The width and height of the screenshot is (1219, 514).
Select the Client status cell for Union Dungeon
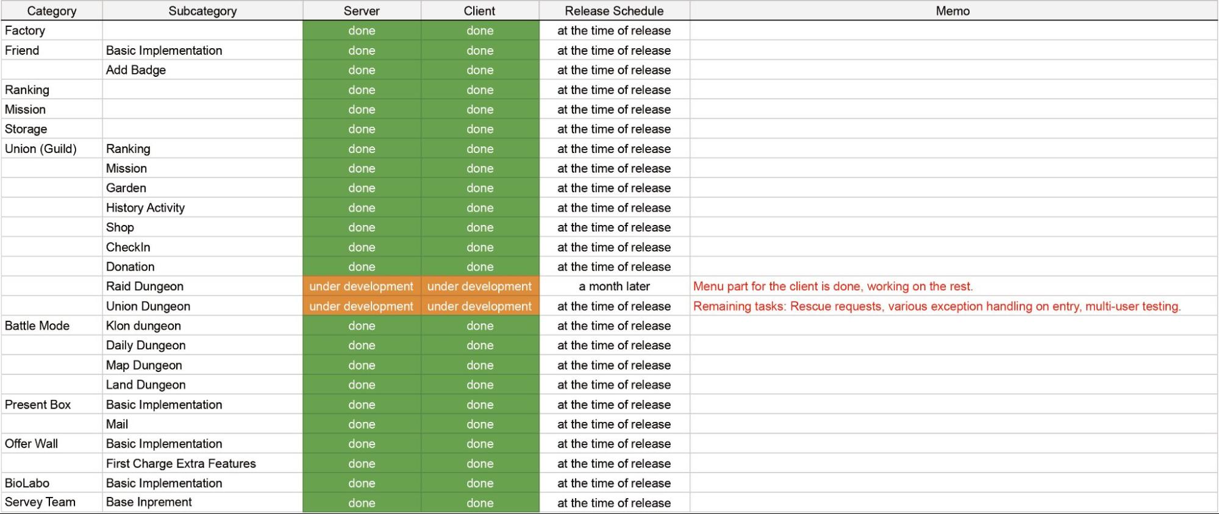[x=480, y=306]
